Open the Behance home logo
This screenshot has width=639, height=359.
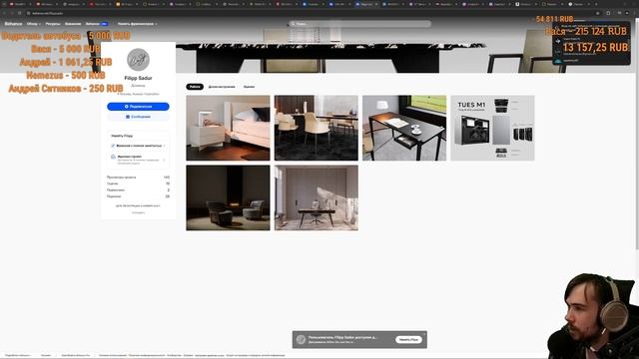pyautogui.click(x=13, y=24)
